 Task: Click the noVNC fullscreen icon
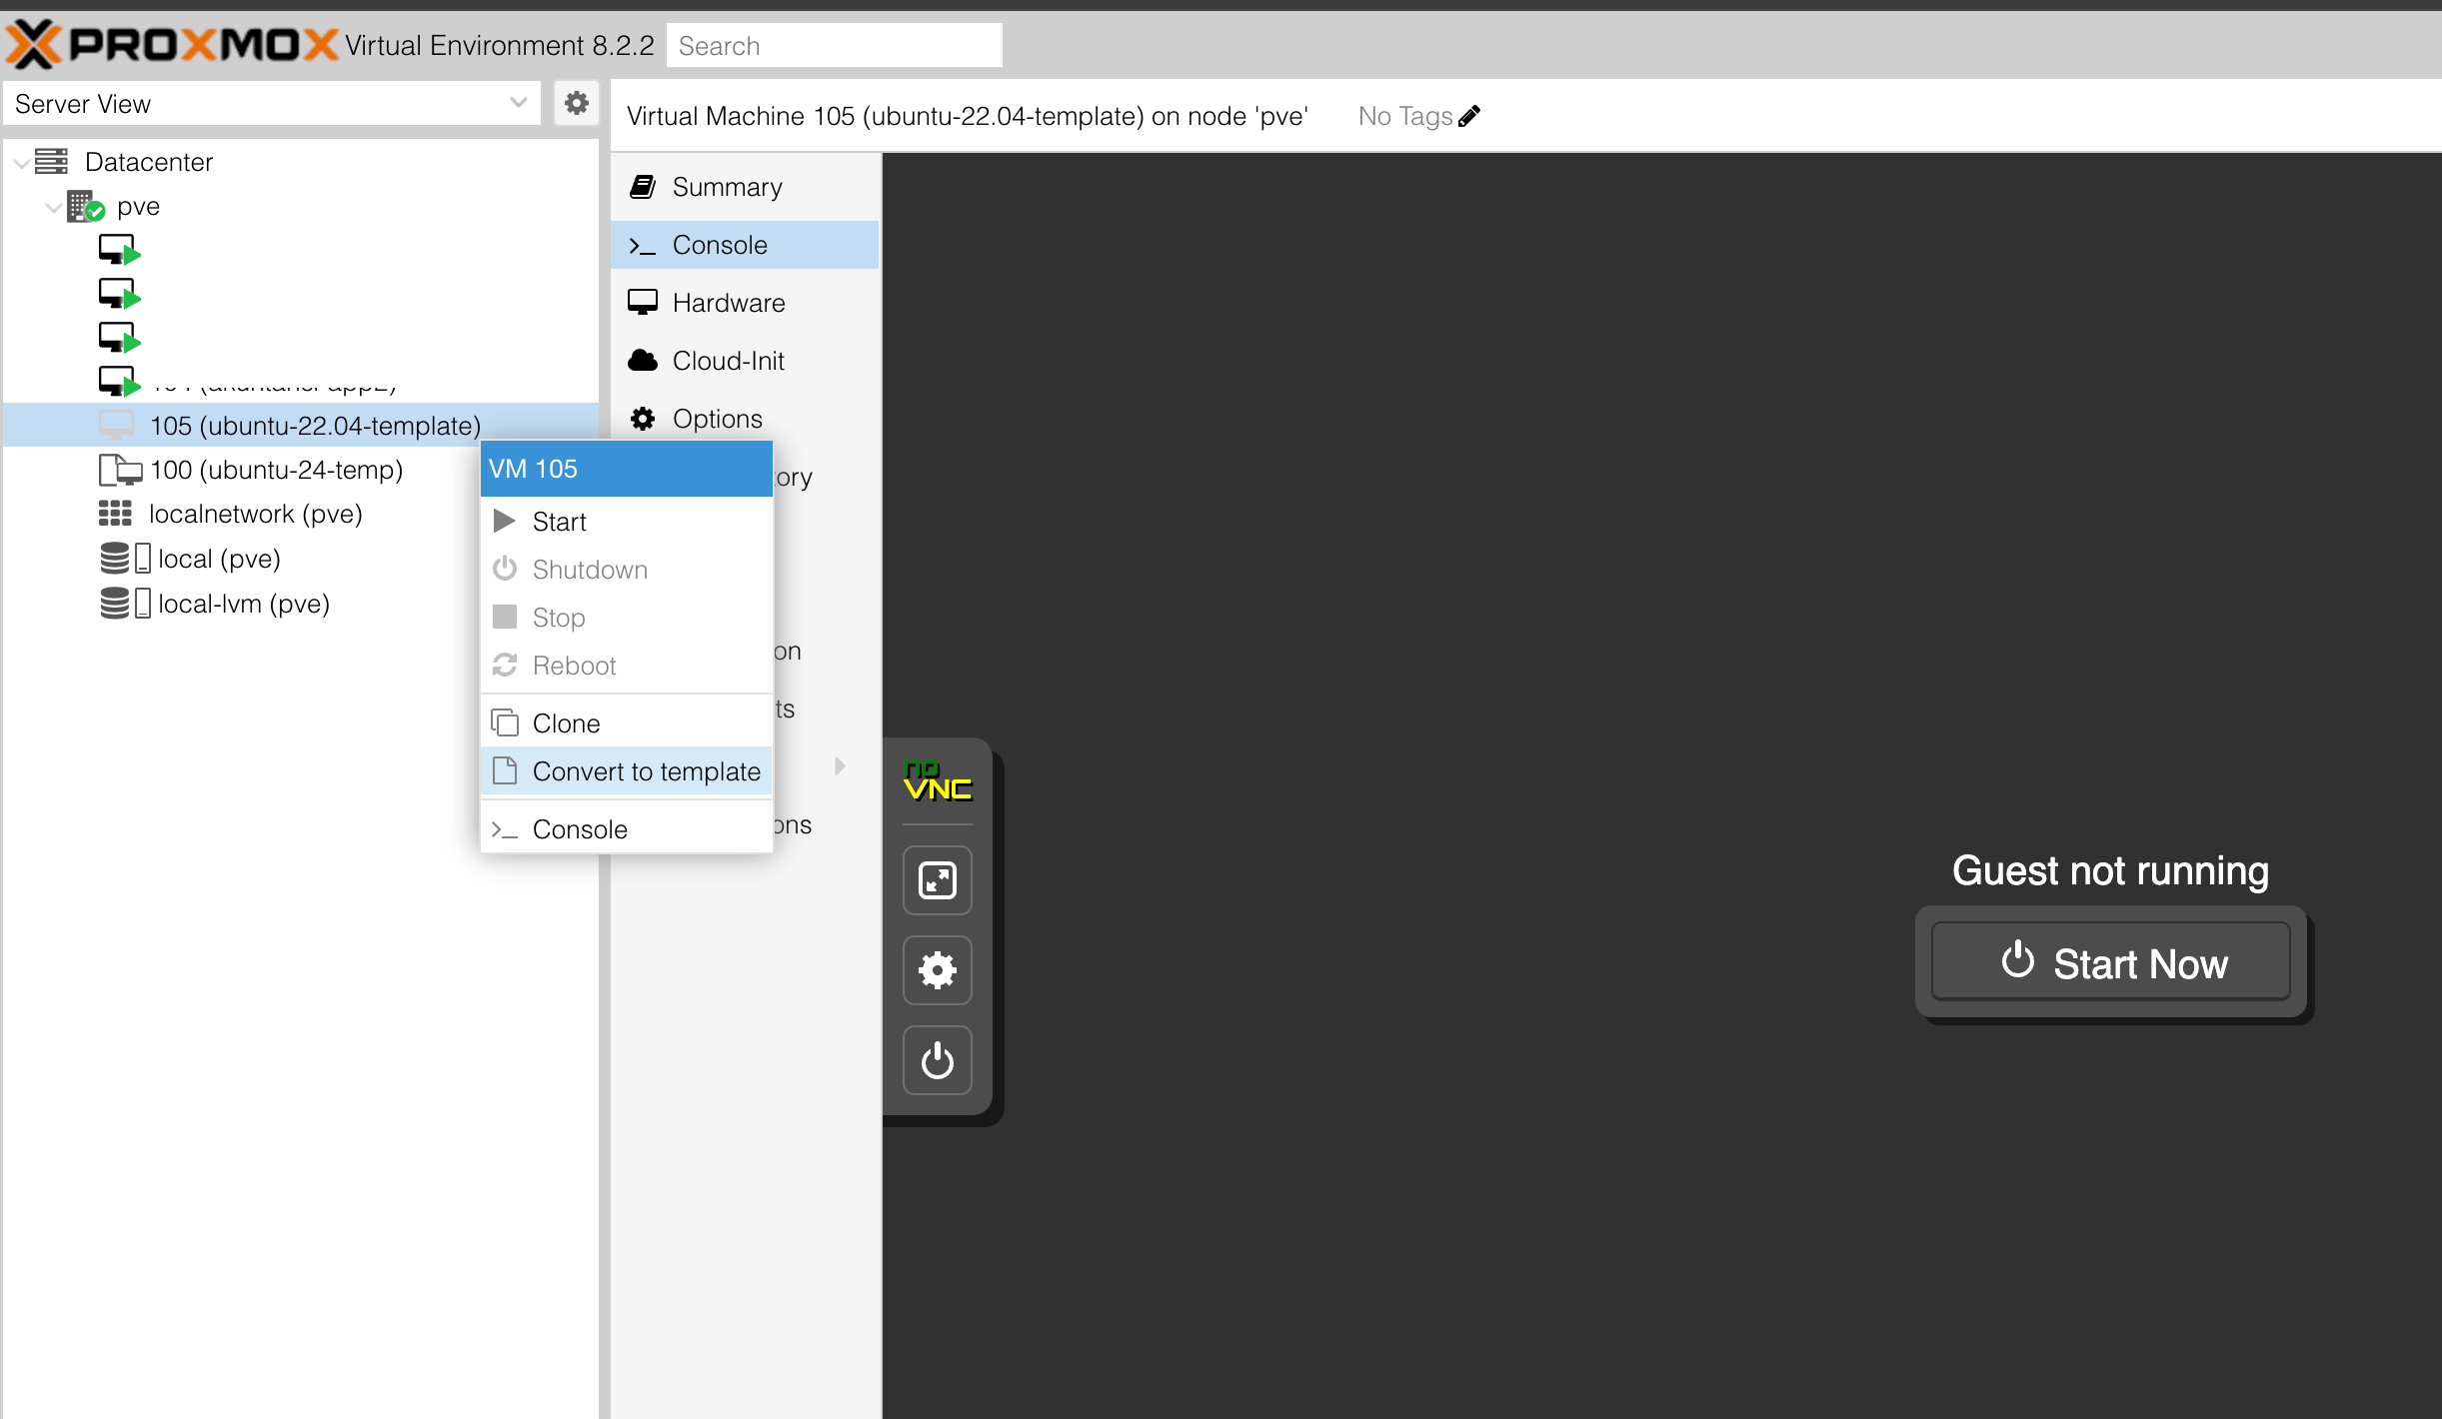pos(937,880)
